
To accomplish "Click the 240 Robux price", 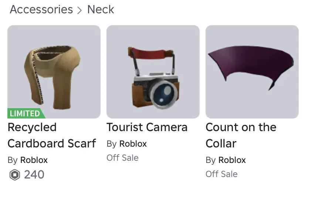I will [x=34, y=175].
